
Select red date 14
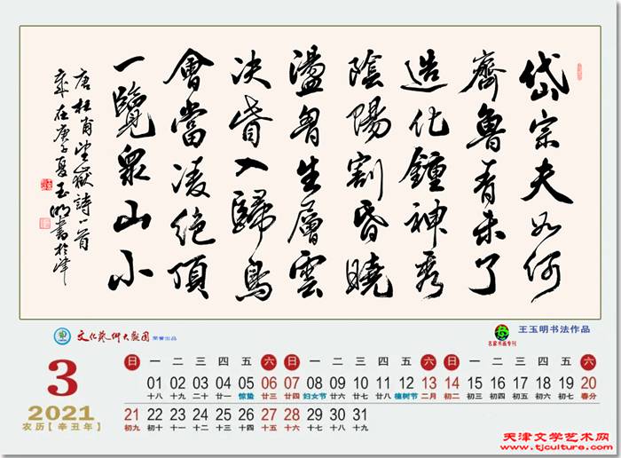452,383
